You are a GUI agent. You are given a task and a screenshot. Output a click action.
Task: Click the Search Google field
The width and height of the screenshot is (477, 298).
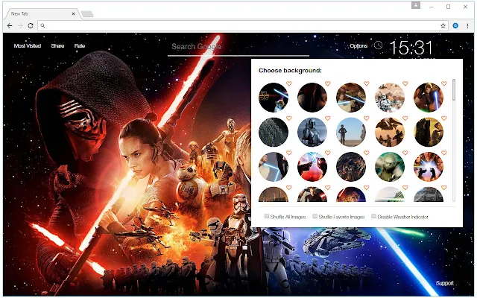(238, 47)
